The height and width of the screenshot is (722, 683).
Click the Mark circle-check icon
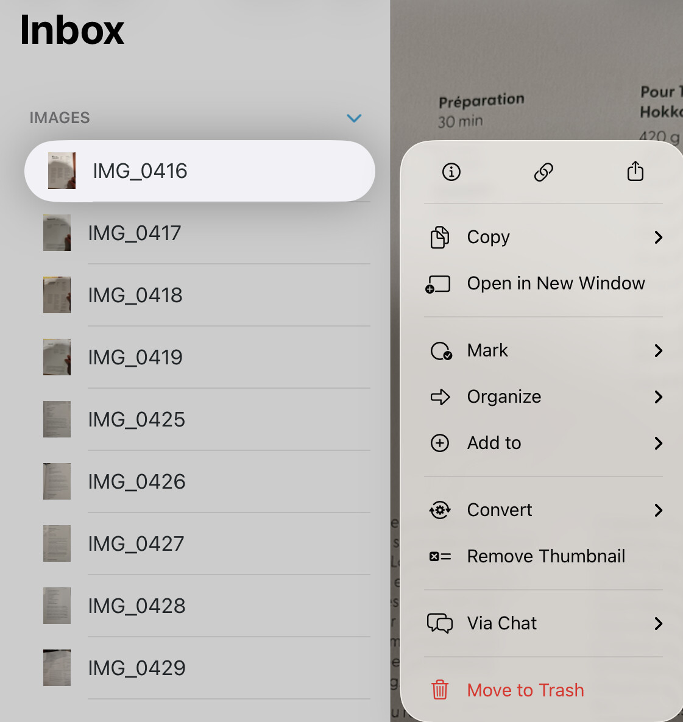[x=441, y=351]
